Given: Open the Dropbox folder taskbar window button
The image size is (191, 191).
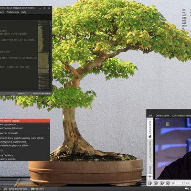Looking at the screenshot, I should [17, 189].
